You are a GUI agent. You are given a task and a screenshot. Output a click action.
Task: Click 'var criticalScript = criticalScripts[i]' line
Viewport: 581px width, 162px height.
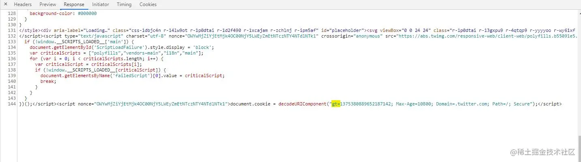point(89,64)
